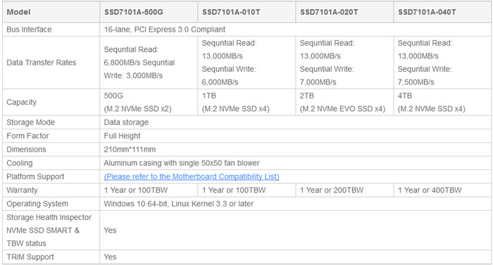
Task: Select the Aluminum casing fan blower text
Action: click(182, 163)
